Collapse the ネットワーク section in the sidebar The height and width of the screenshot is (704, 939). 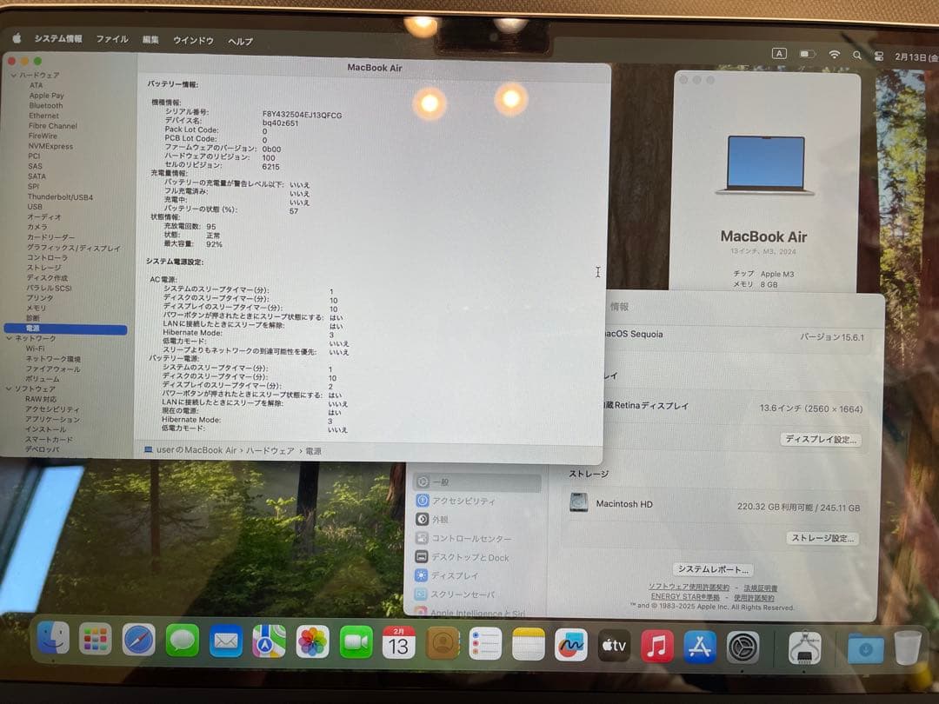pyautogui.click(x=10, y=337)
